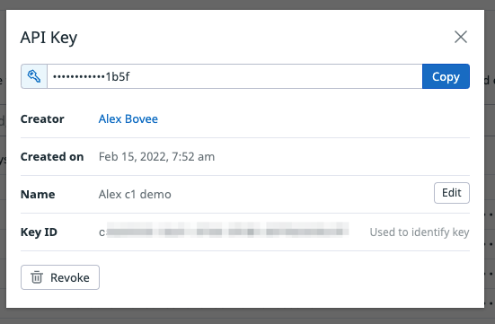Click the trash can icon on Revoke
The width and height of the screenshot is (495, 324).
(37, 277)
